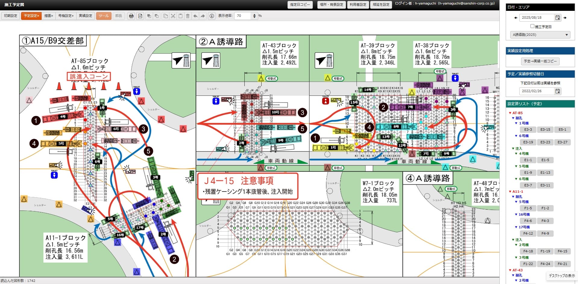This screenshot has width=578, height=284.
Task: Collapse the AT-85 tree node
Action: [x=510, y=113]
